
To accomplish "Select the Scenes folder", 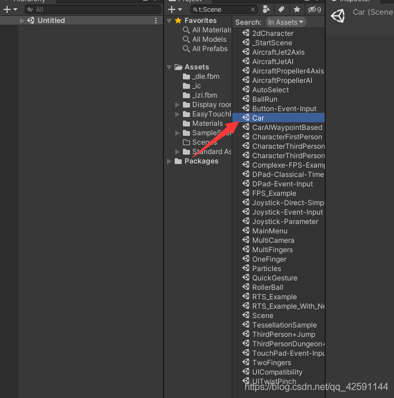I will (200, 142).
